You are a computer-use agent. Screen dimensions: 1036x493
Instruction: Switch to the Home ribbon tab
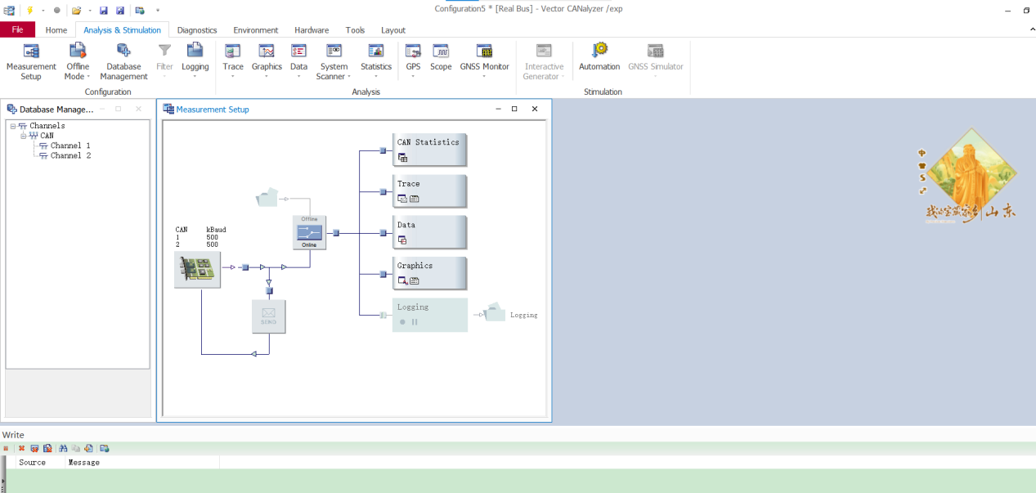tap(56, 30)
